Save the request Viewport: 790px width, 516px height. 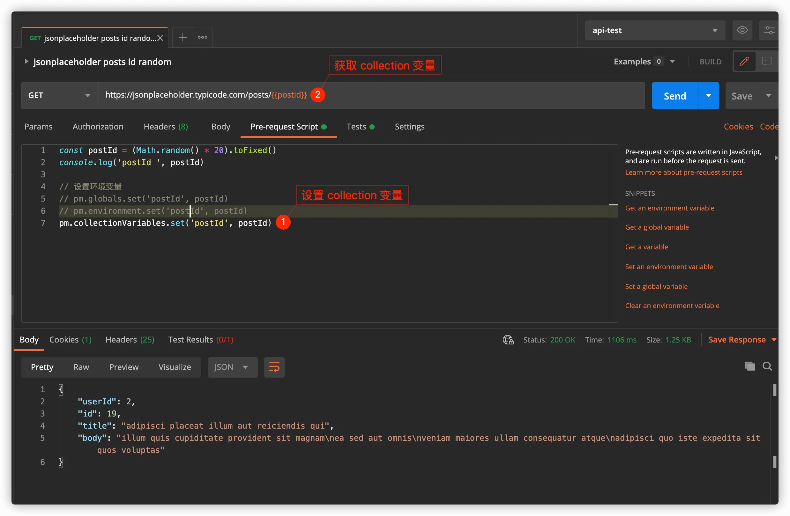[742, 96]
